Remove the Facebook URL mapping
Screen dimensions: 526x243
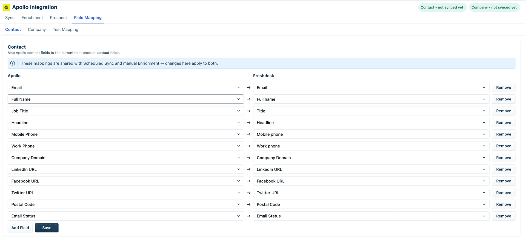504,181
